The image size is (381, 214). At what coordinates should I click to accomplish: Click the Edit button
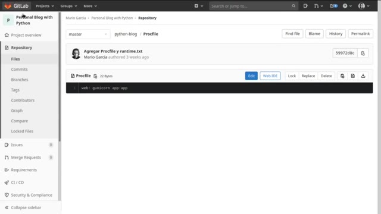251,76
